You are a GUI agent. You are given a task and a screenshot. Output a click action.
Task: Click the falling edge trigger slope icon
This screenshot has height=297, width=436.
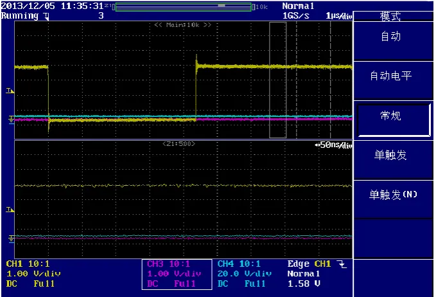click(342, 264)
